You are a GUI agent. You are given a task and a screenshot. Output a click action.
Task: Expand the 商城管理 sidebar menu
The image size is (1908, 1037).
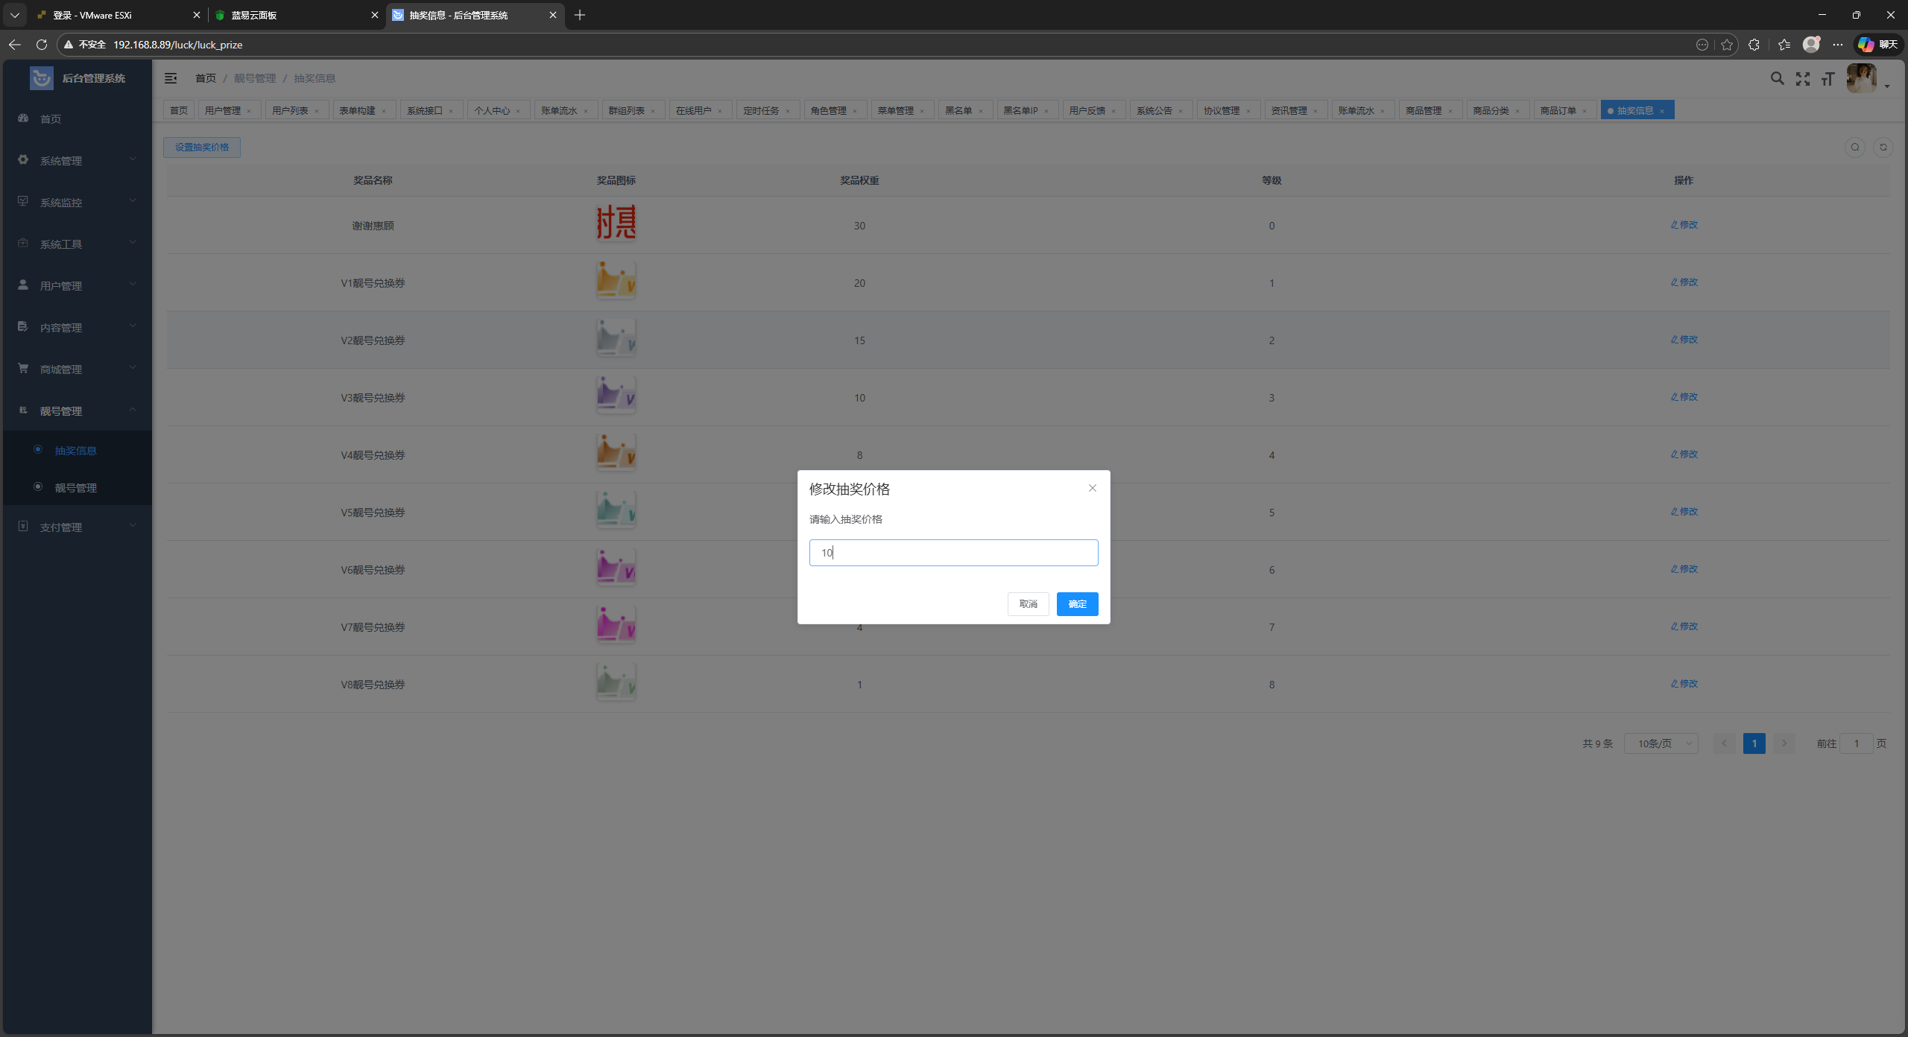[76, 369]
